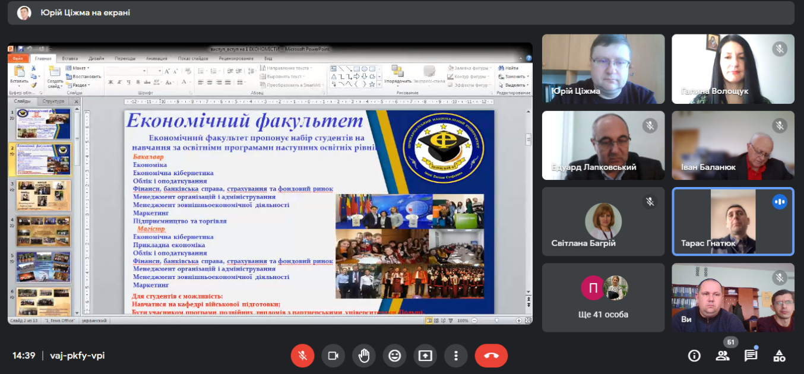The width and height of the screenshot is (804, 374).
Task: Unmute the microphone in the call bar
Action: click(302, 356)
